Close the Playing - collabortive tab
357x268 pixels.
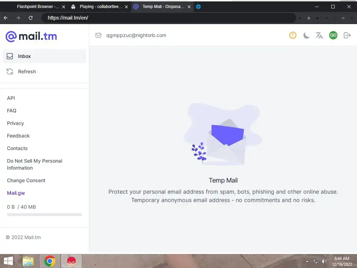[x=126, y=7]
